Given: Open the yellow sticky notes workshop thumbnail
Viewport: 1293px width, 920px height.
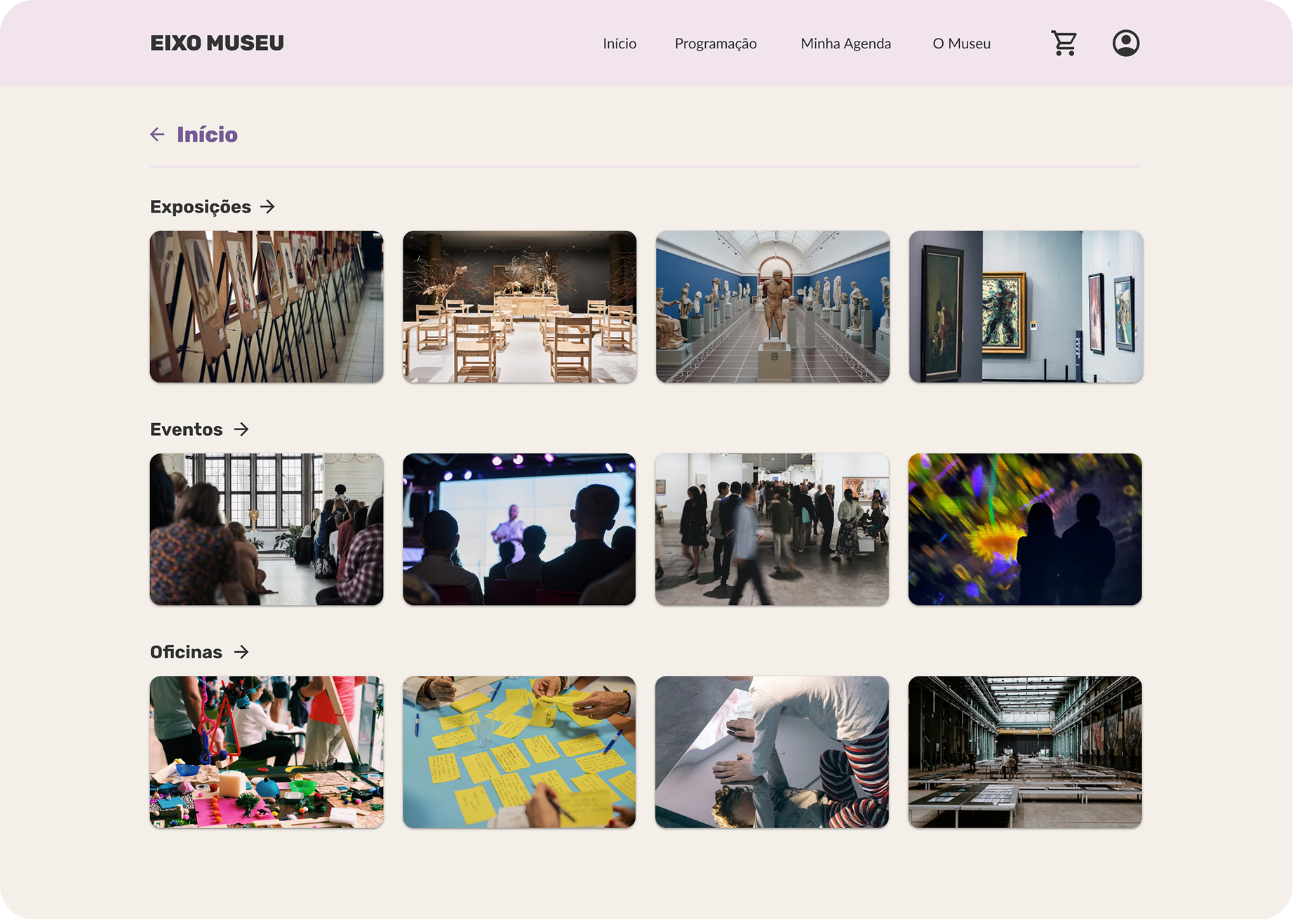Looking at the screenshot, I should point(519,752).
